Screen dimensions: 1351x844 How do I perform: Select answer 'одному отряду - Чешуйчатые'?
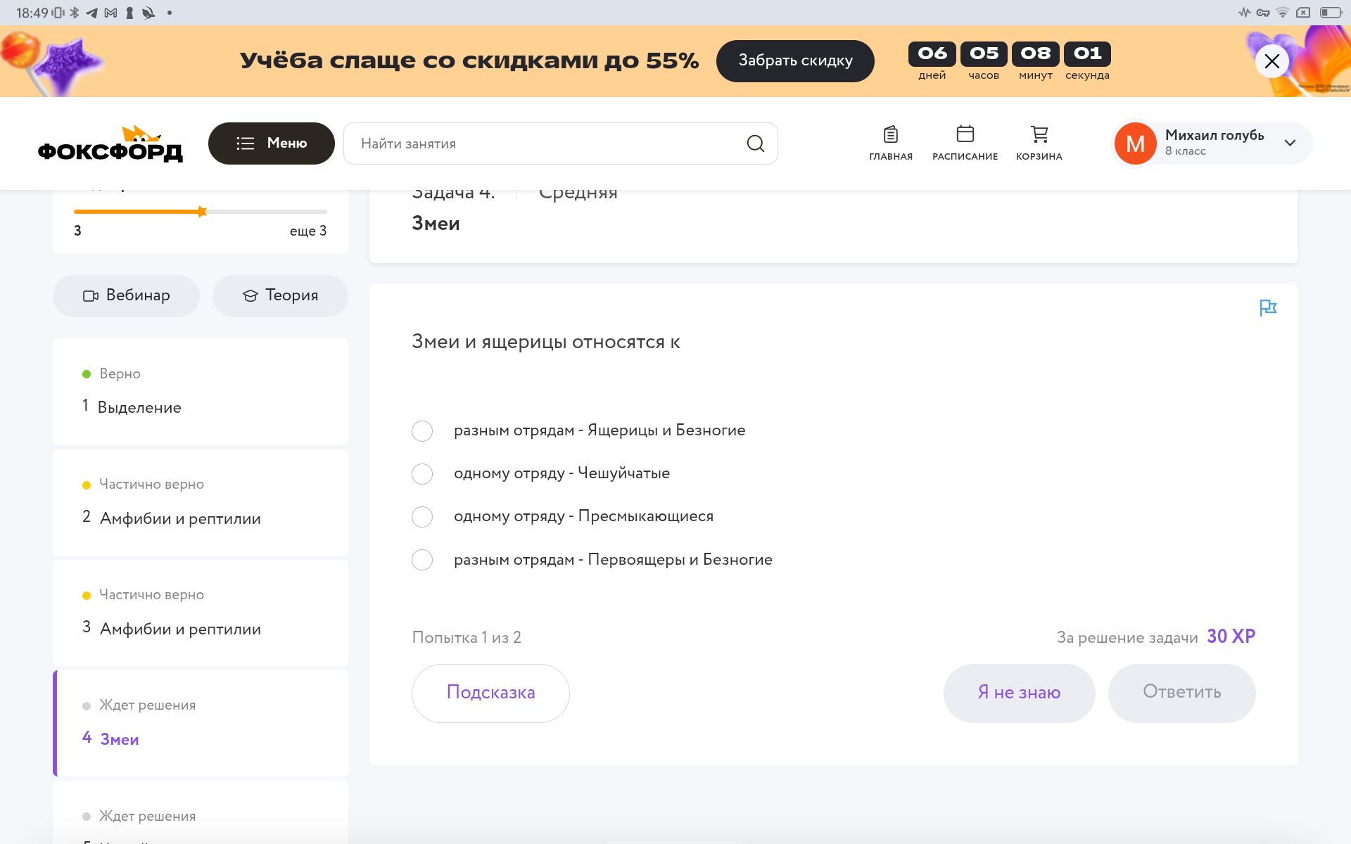click(422, 474)
